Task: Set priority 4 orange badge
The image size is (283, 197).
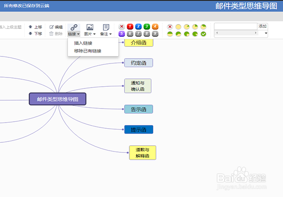Action: (155, 26)
